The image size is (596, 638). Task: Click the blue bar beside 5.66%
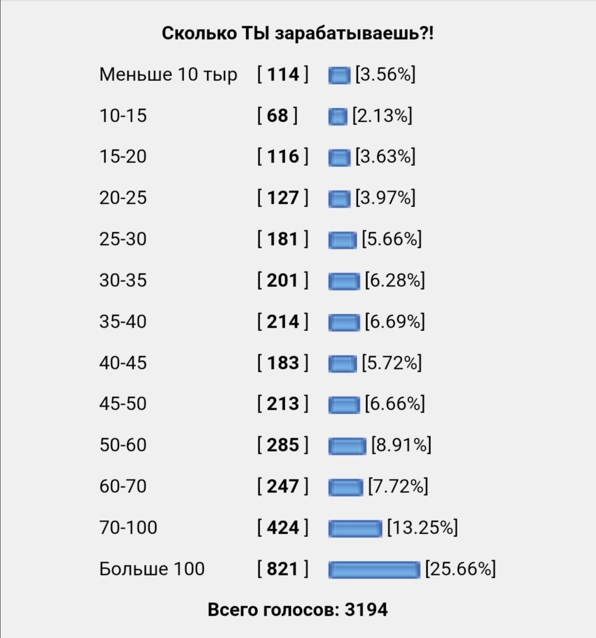(342, 240)
